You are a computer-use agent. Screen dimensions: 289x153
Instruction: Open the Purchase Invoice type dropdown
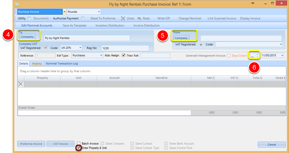(64, 12)
